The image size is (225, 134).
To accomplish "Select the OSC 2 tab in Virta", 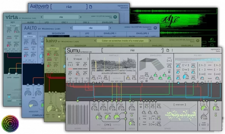I will (86, 22).
